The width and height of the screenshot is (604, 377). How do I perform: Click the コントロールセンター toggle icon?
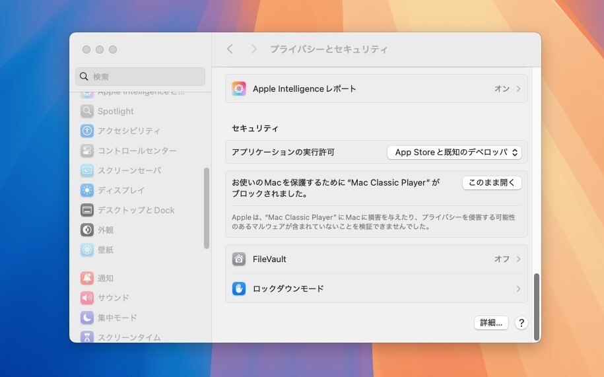(87, 151)
